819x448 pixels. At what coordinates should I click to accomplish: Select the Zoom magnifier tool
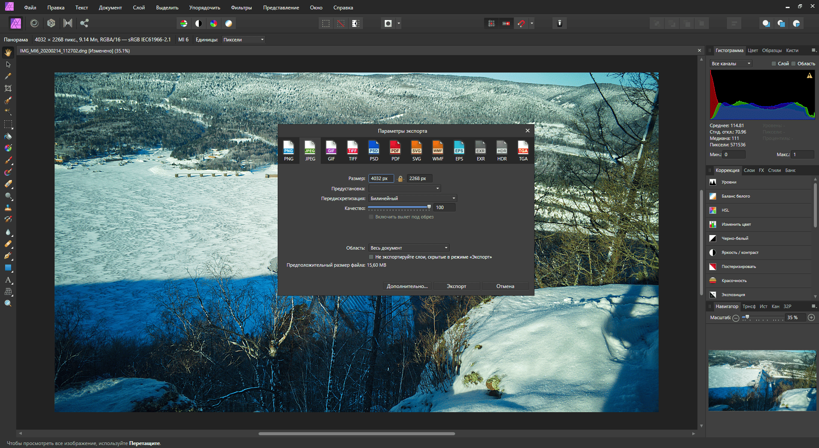click(8, 303)
